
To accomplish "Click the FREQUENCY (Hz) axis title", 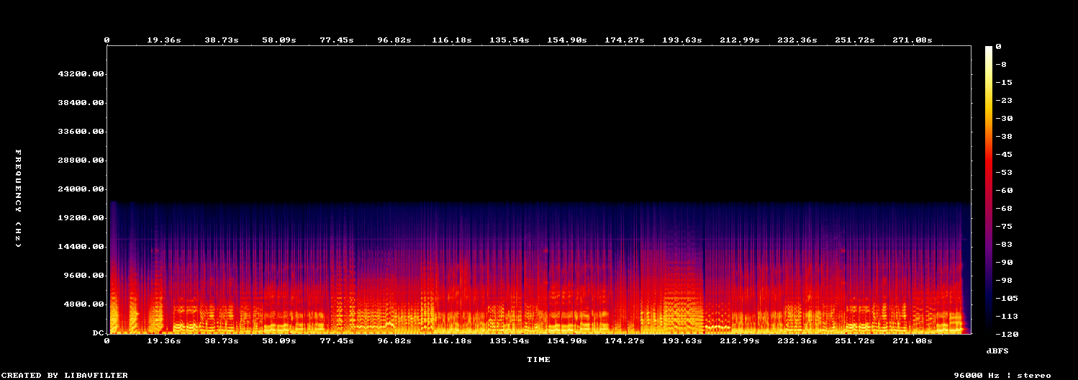I will (19, 199).
